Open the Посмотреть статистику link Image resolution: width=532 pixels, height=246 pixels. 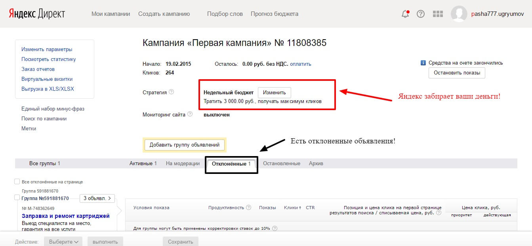tap(49, 59)
